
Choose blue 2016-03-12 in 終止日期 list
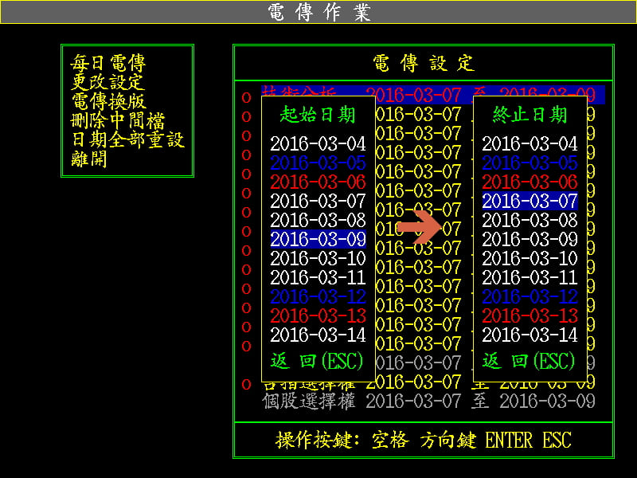click(530, 296)
